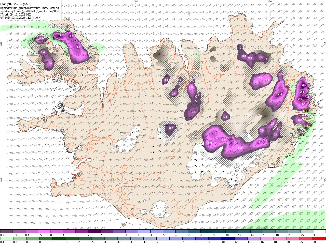Click the 2.4 precipitation value on the east coast
Screen dimensions: 326x244
(302, 92)
